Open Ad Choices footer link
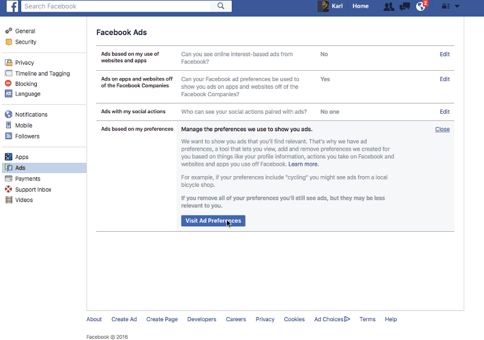This screenshot has height=340, width=484. [332, 319]
